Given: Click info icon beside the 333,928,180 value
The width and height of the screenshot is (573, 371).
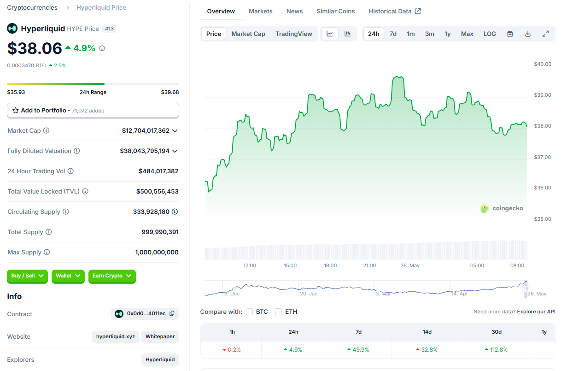Looking at the screenshot, I should coord(175,212).
